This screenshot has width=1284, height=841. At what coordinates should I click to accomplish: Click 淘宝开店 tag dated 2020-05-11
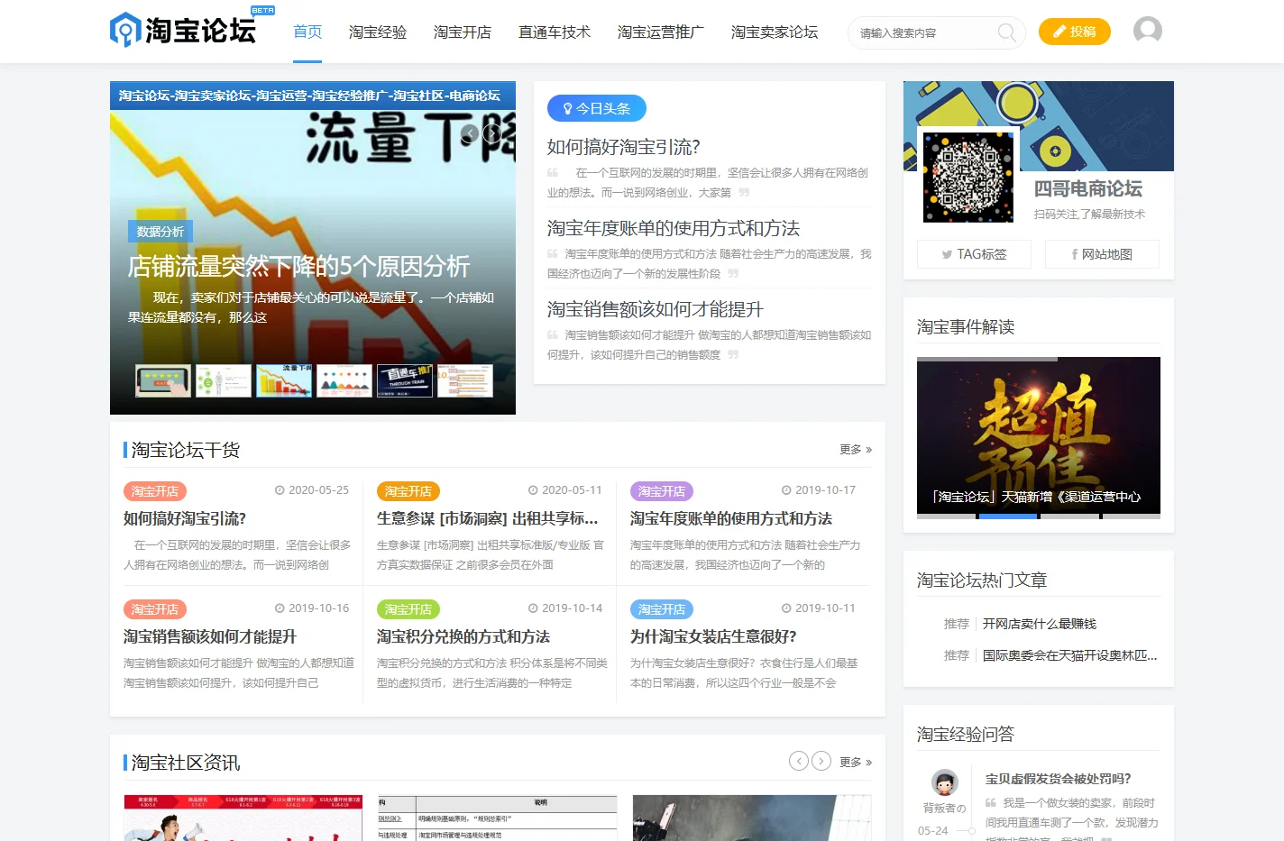pos(408,491)
